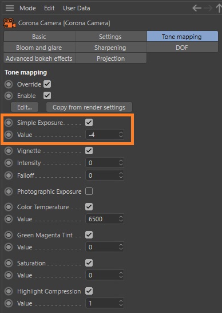Viewport: 222px width, 313px height.
Task: Click animation dot next to Simple Exposure Value
Action: coord(9,135)
